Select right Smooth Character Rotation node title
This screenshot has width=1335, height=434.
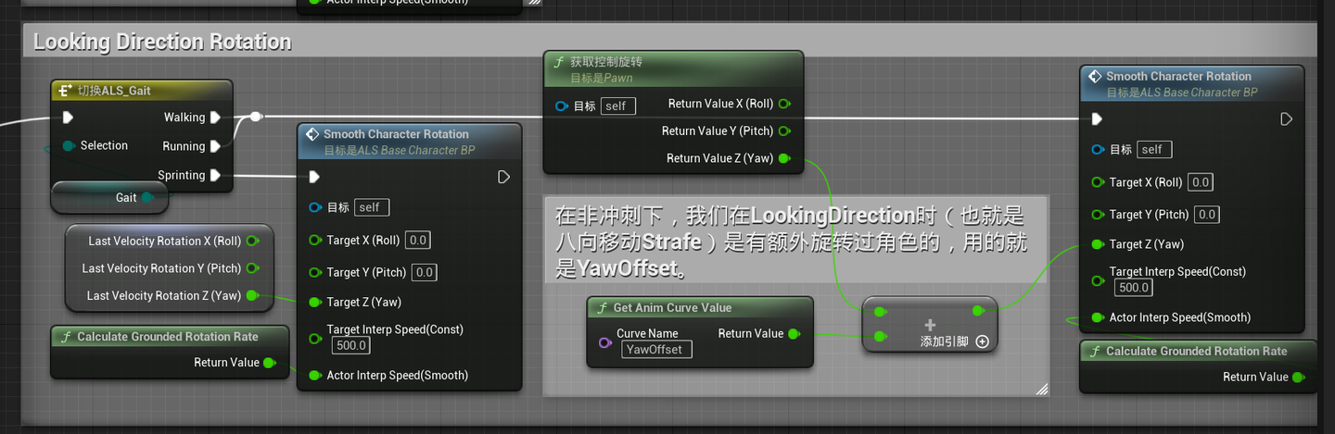point(1179,77)
